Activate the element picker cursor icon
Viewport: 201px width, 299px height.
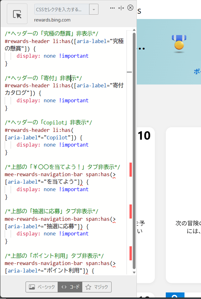pos(17,14)
